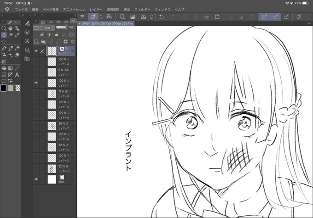Image resolution: width=313 pixels, height=218 pixels.
Task: Select the Figure line tool
Action: [x=17, y=68]
